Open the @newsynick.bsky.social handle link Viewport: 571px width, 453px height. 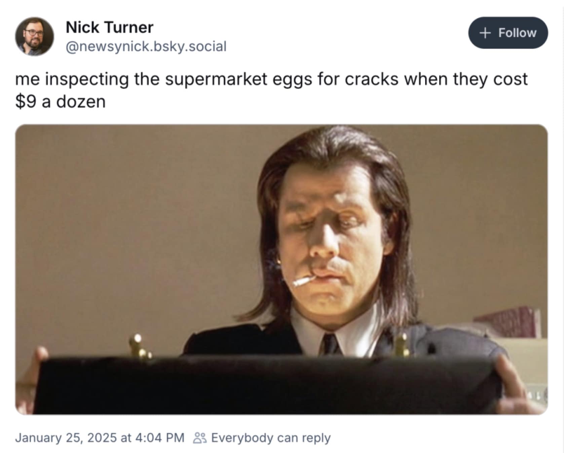point(146,46)
